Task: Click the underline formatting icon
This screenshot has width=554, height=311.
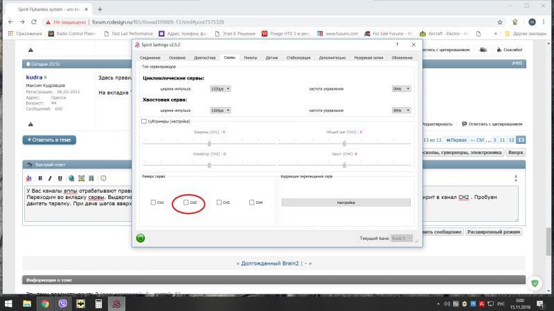Action: 59,178
